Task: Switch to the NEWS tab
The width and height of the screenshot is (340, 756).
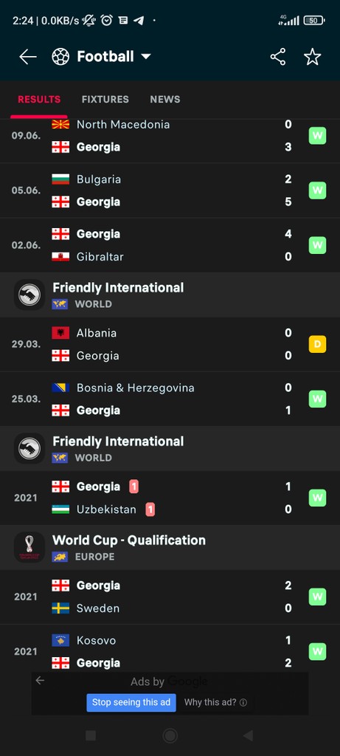Action: 164,100
